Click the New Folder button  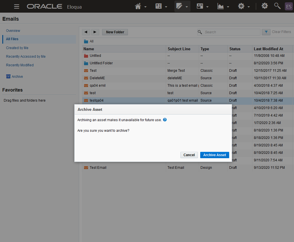click(x=115, y=32)
